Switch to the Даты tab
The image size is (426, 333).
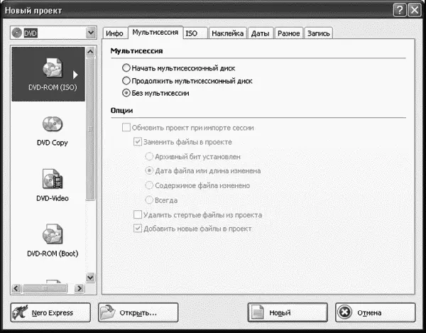(x=261, y=33)
